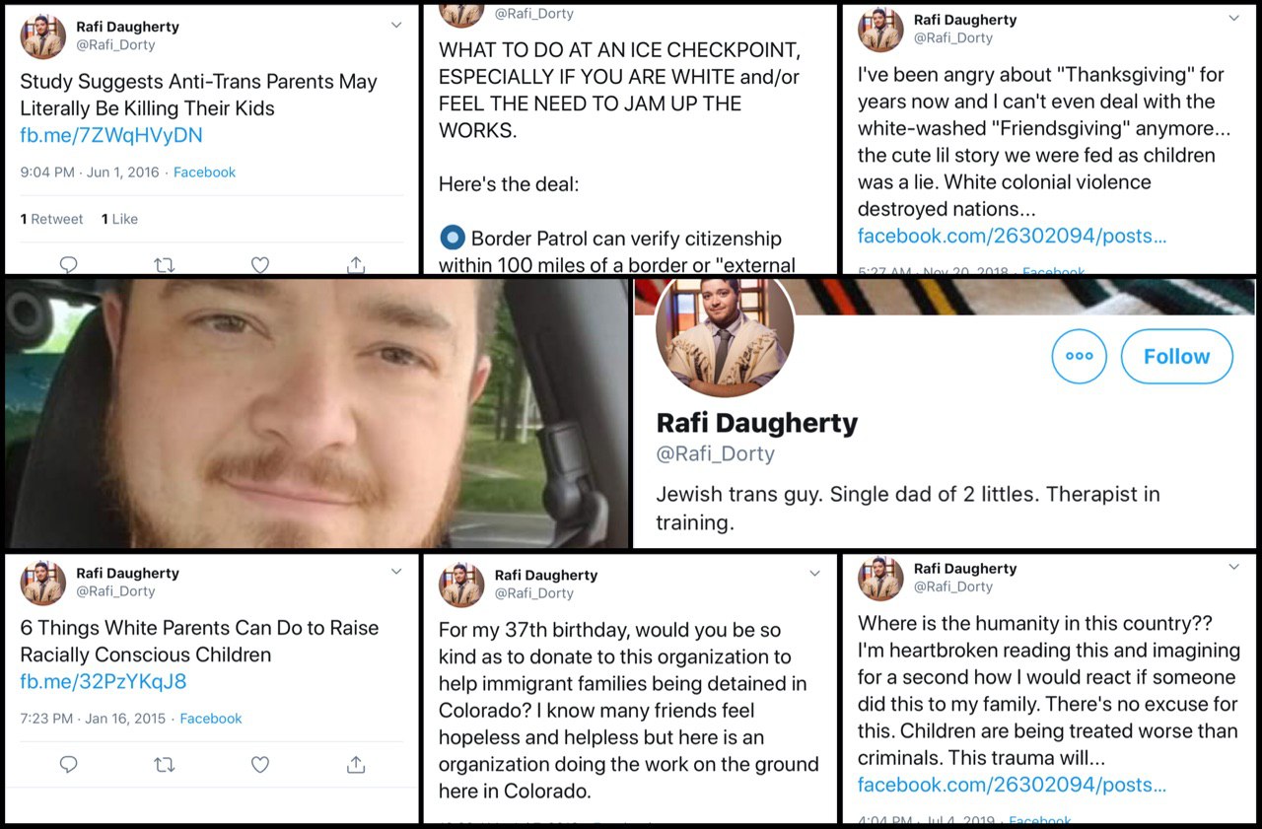Image resolution: width=1262 pixels, height=829 pixels.
Task: Expand chevron menu on anti-trans study tweet
Action: click(x=396, y=25)
